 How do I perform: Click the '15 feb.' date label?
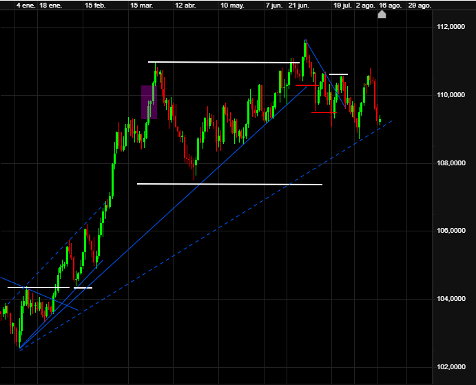tap(95, 6)
